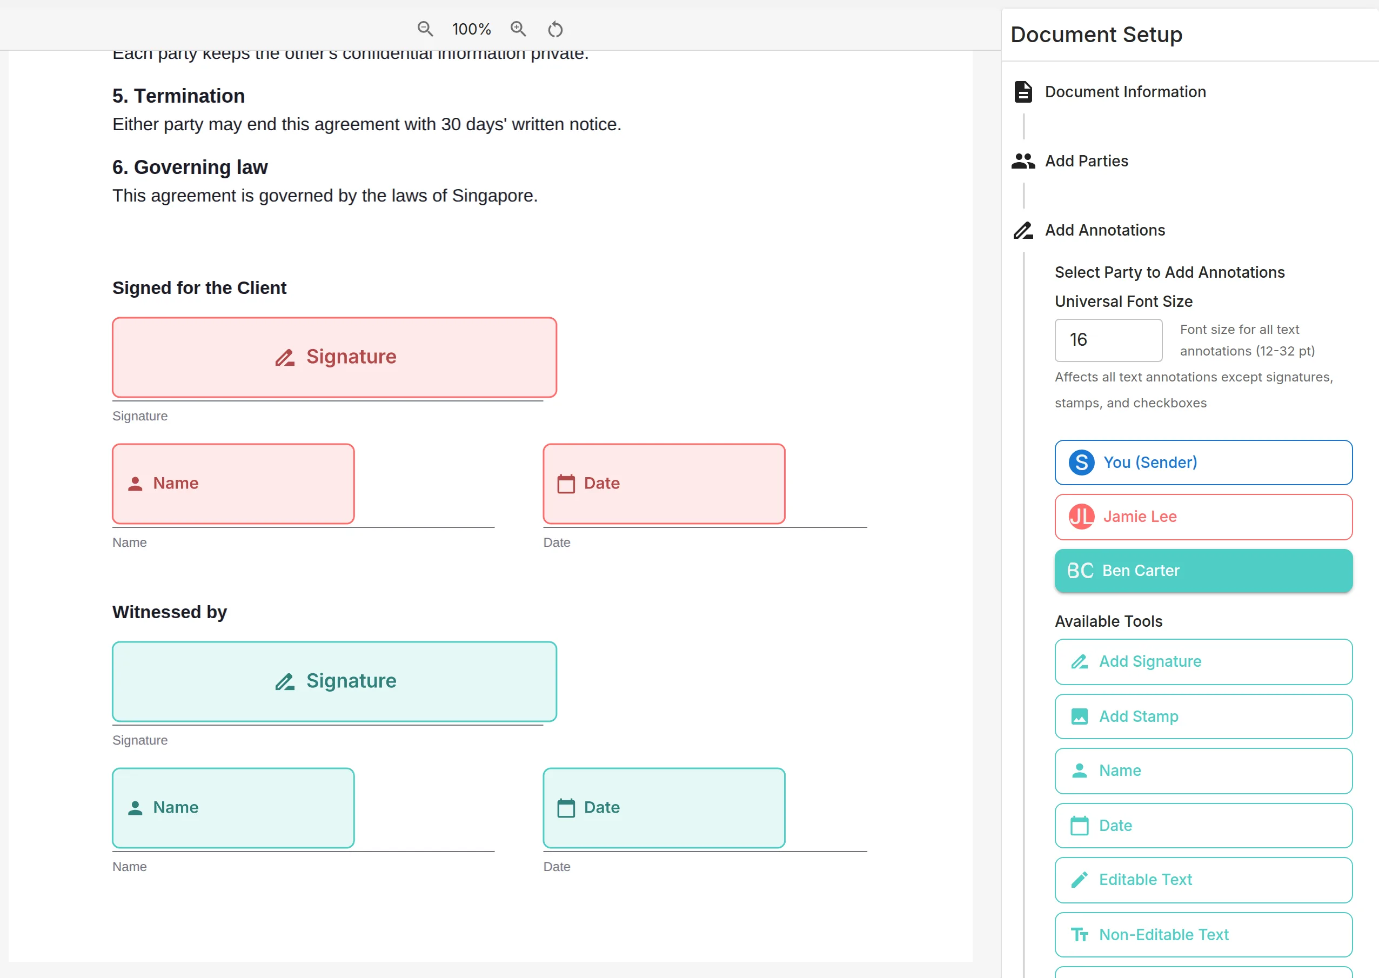
Task: Select You (Sender) party
Action: pos(1203,463)
